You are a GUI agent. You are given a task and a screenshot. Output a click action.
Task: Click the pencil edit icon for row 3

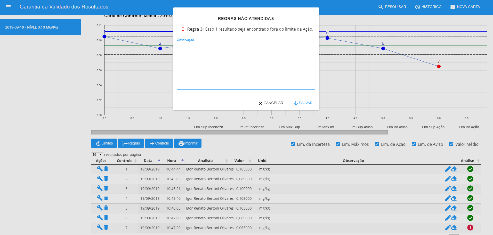[x=448, y=188]
